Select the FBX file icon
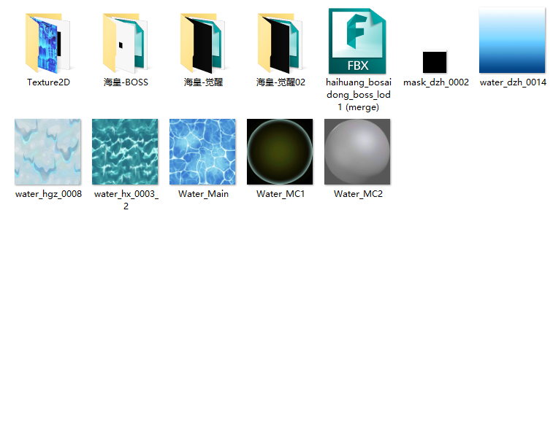The image size is (553, 442). (x=357, y=41)
